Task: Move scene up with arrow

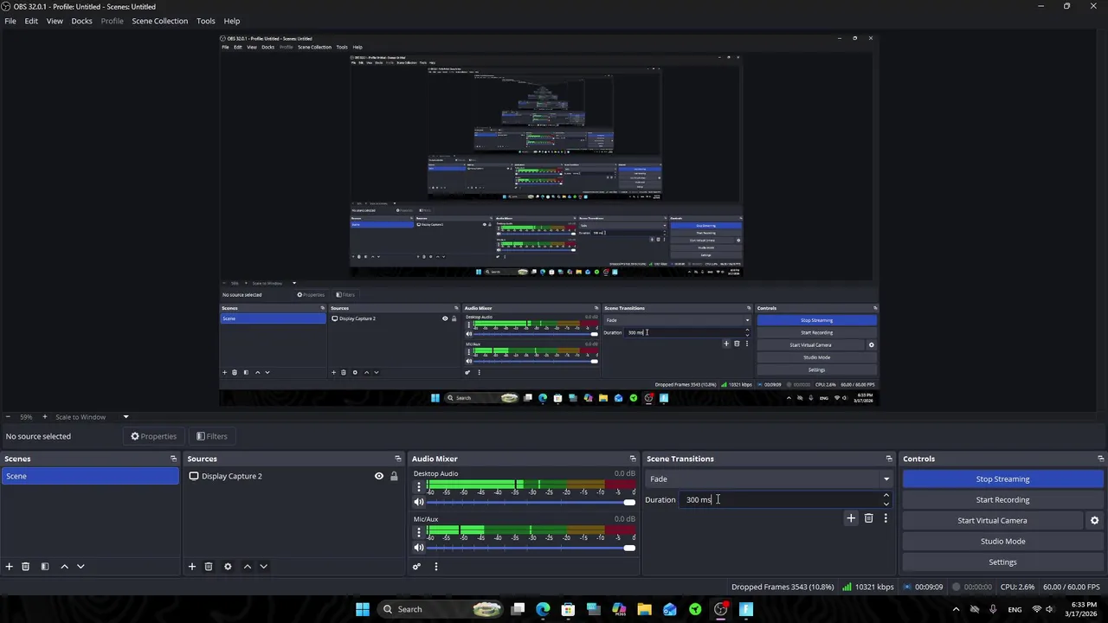Action: point(64,567)
